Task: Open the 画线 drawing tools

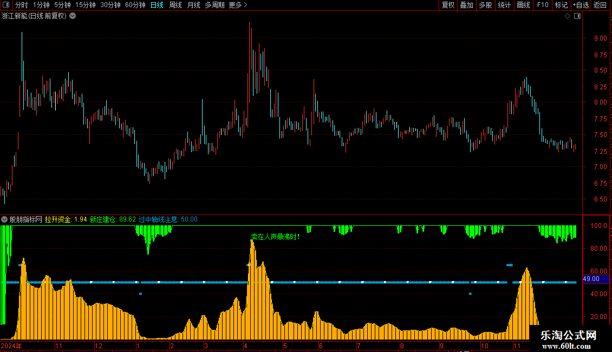Action: point(523,5)
